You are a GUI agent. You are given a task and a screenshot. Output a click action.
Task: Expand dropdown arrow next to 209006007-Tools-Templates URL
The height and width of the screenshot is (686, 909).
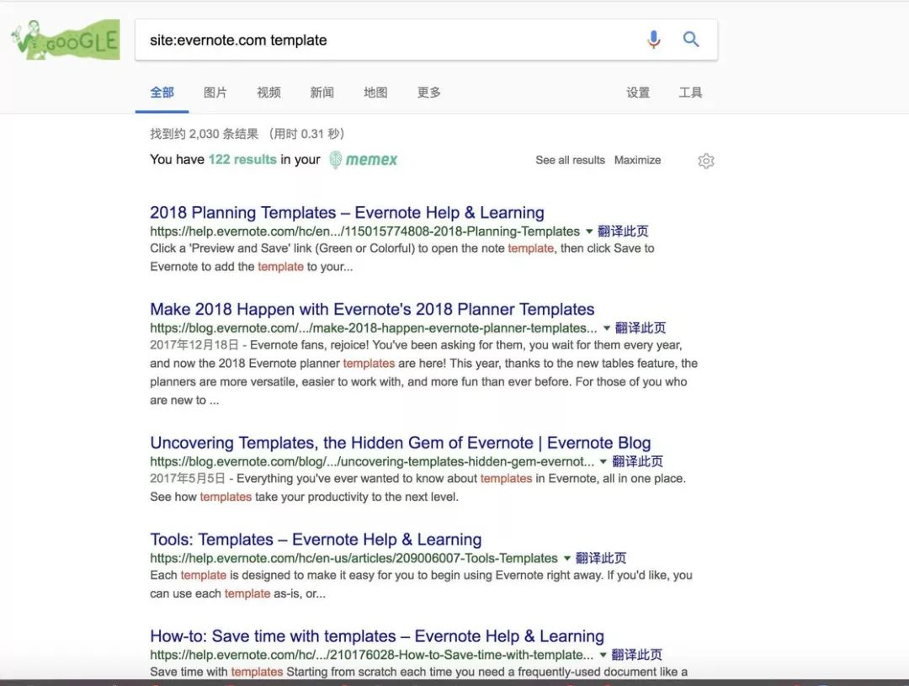tap(567, 558)
